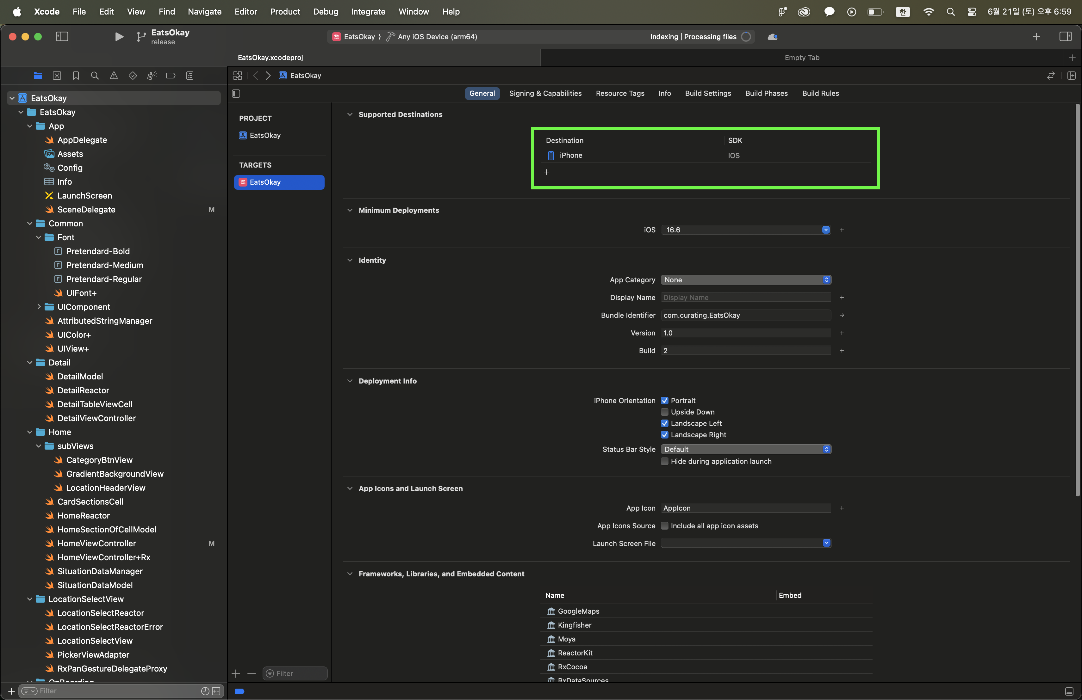This screenshot has height=700, width=1082.
Task: Check Hide during application launch
Action: [664, 461]
